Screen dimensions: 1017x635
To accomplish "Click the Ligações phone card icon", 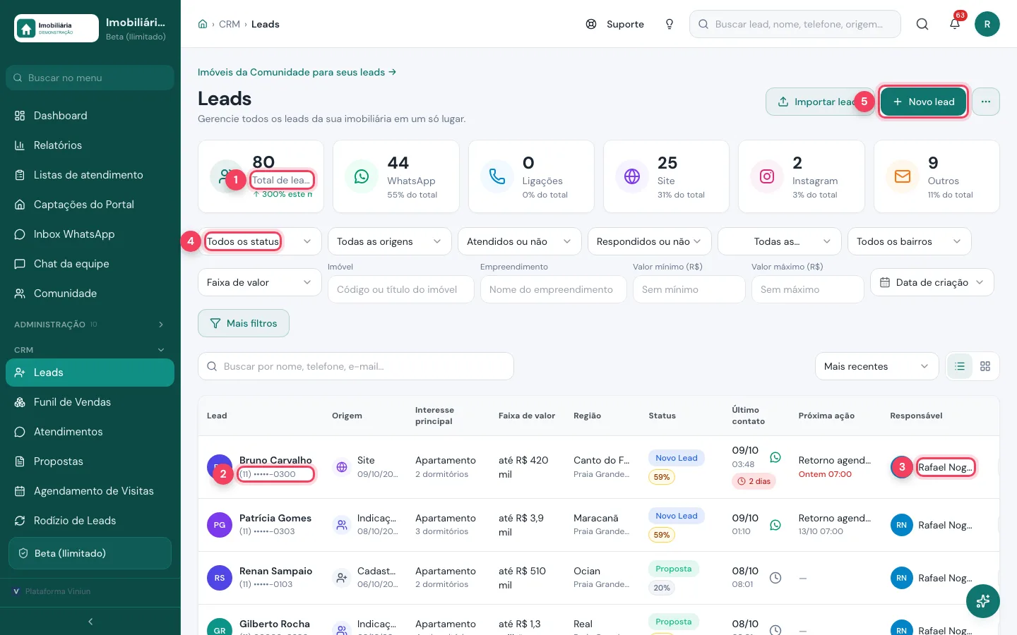I will pos(497,176).
